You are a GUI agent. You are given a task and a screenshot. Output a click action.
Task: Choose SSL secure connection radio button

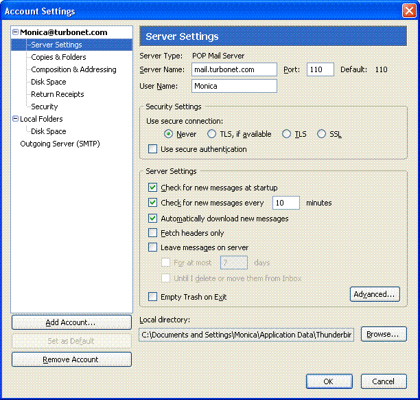pos(322,134)
